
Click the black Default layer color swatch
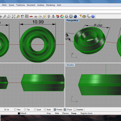19,113
